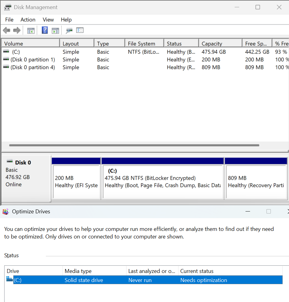The image size is (289, 302).
Task: Close the Disk Management window
Action: click(x=279, y=7)
